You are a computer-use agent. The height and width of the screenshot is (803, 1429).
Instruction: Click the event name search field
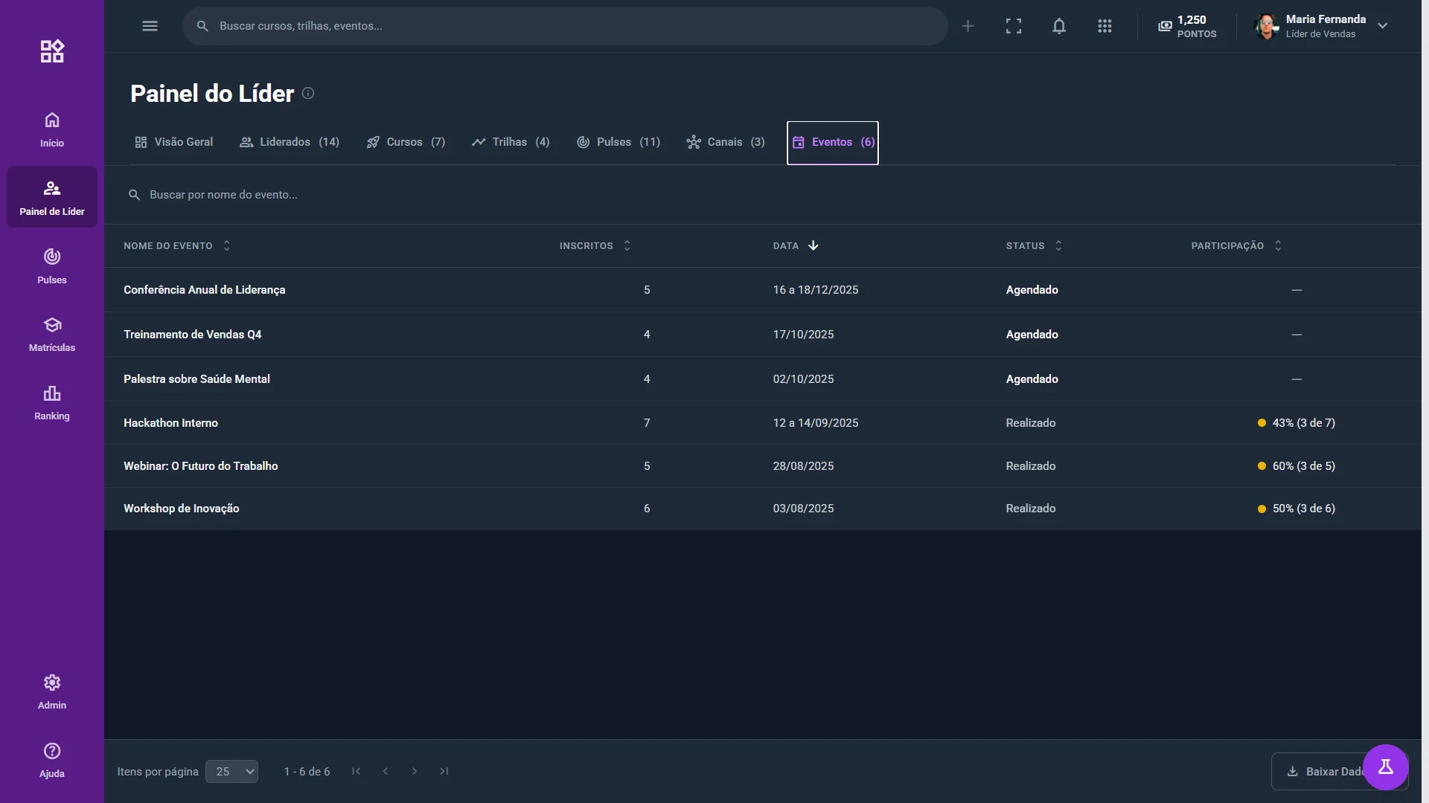(762, 195)
